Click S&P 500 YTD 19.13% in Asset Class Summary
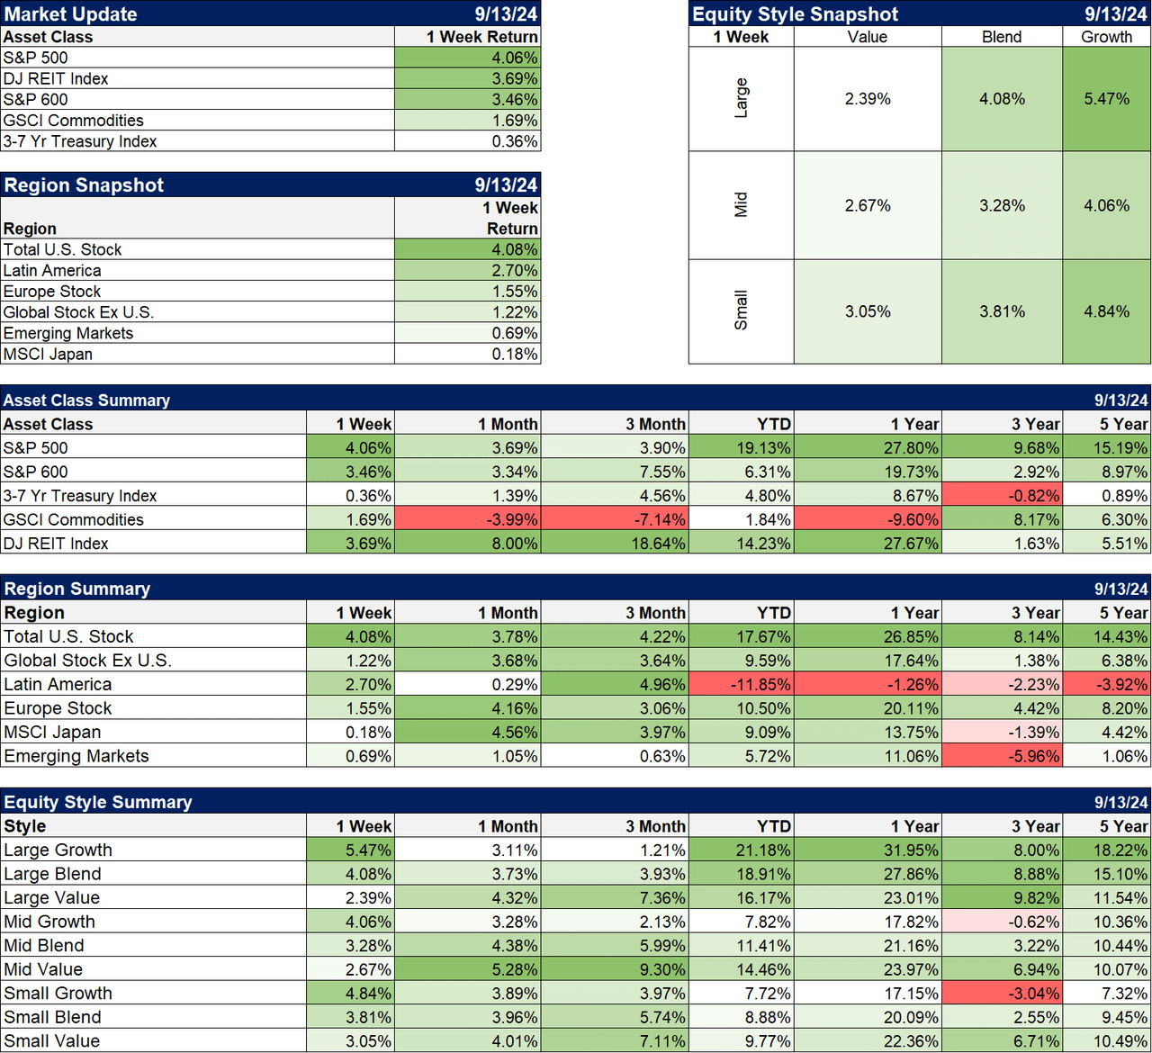Image resolution: width=1152 pixels, height=1053 pixels. click(740, 447)
